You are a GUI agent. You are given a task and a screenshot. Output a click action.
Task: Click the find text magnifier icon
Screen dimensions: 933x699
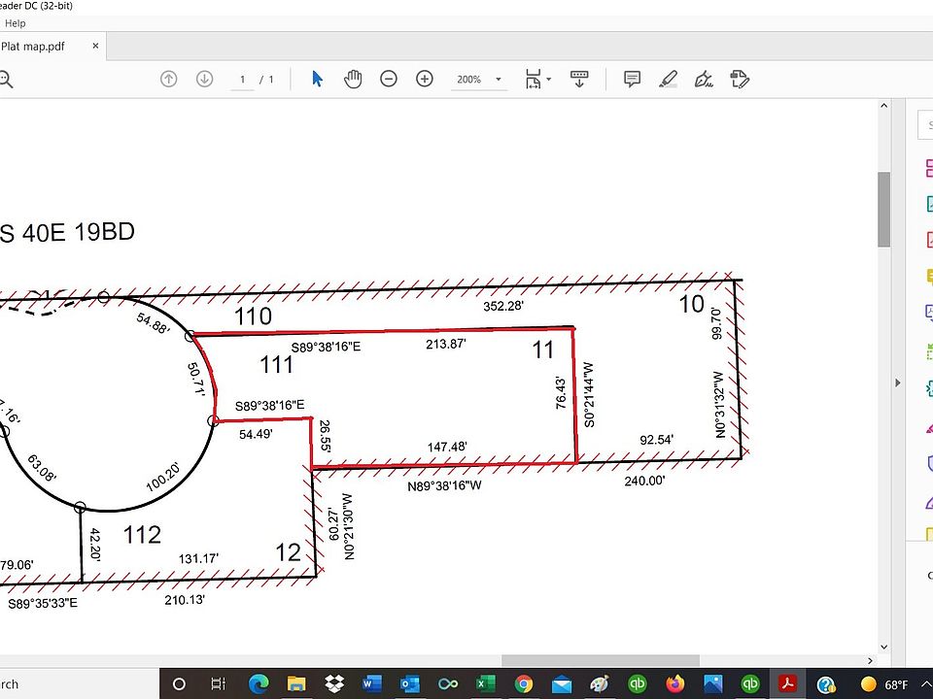click(6, 79)
